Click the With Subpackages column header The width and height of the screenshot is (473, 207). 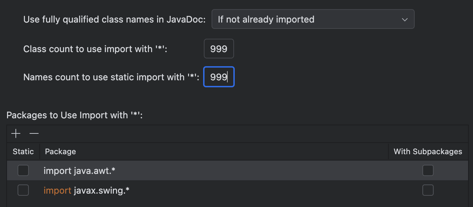[428, 151]
